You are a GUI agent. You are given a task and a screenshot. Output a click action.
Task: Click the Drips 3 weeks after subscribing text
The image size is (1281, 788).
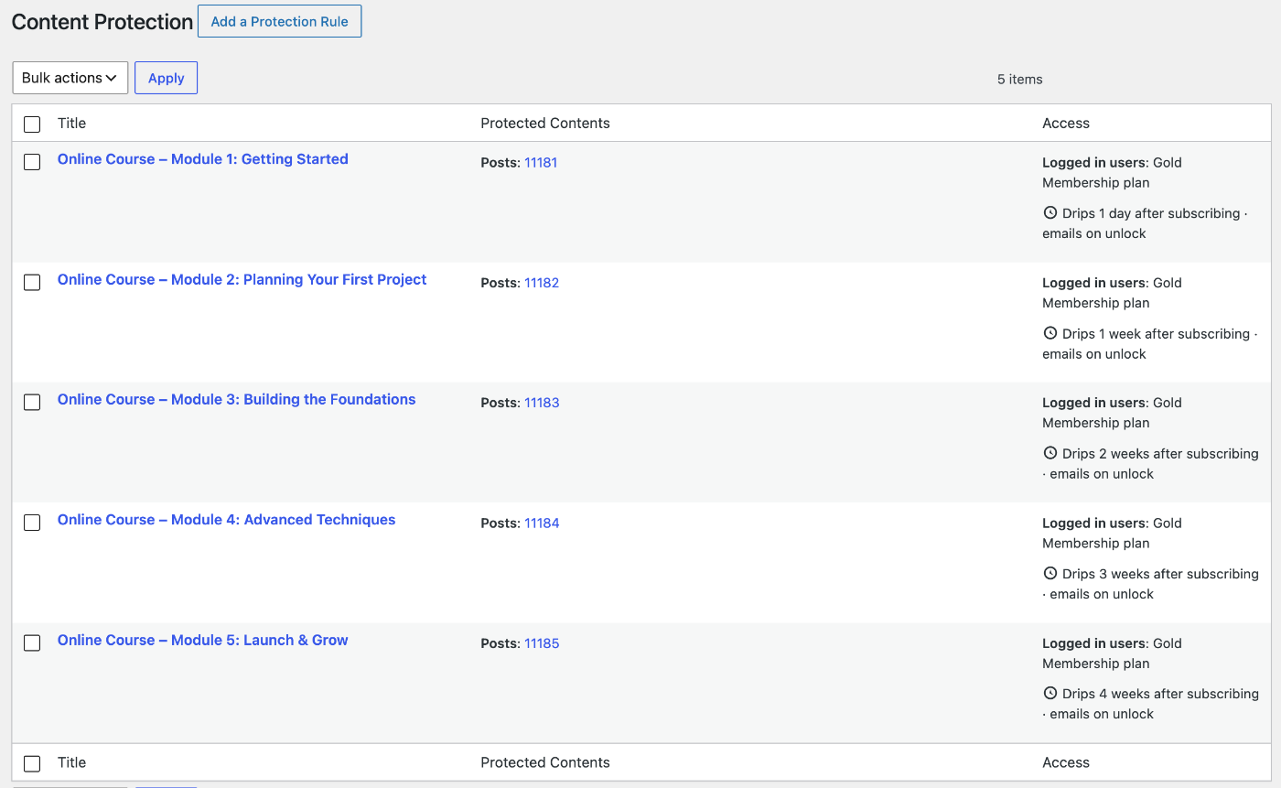[1160, 574]
